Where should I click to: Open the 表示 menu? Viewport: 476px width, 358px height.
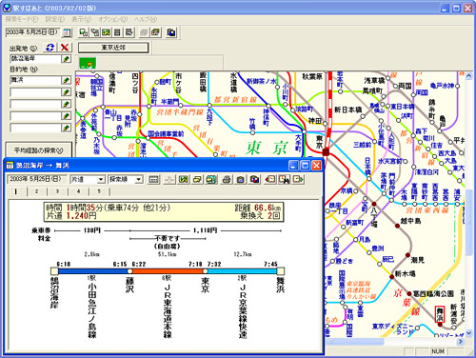click(82, 19)
